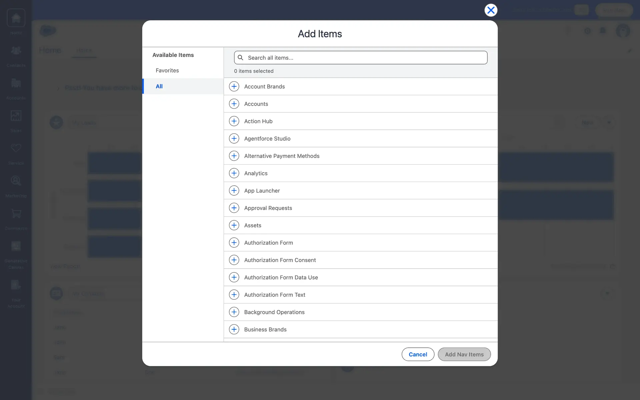Open the Favorites category
The height and width of the screenshot is (400, 640).
click(167, 70)
